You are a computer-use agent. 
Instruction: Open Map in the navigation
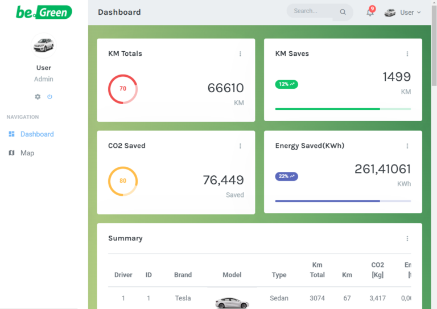(x=27, y=153)
